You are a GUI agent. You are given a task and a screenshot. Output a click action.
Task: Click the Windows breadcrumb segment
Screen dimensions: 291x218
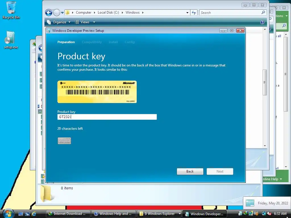click(132, 12)
